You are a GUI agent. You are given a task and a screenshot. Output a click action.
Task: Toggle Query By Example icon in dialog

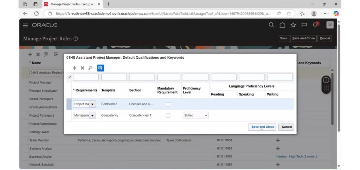click(x=101, y=68)
